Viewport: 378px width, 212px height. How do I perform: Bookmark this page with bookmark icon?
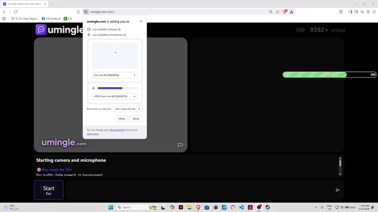[78, 12]
